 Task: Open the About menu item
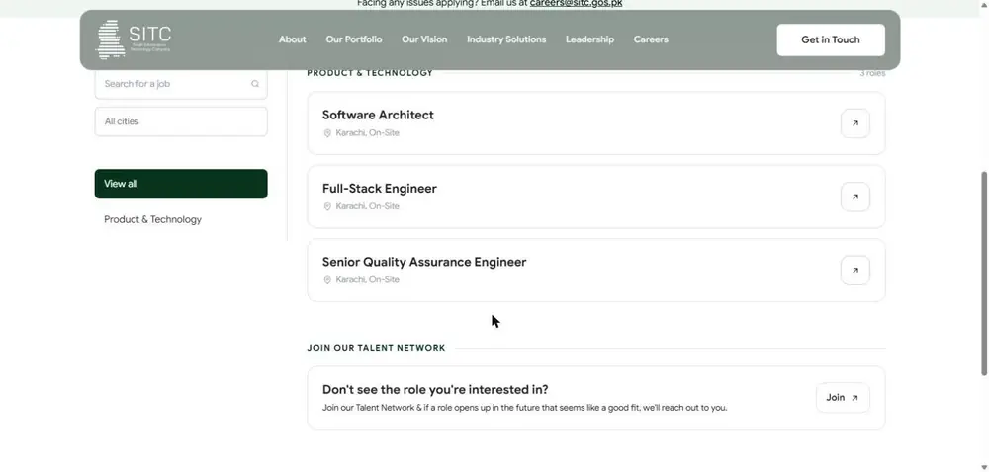(292, 39)
